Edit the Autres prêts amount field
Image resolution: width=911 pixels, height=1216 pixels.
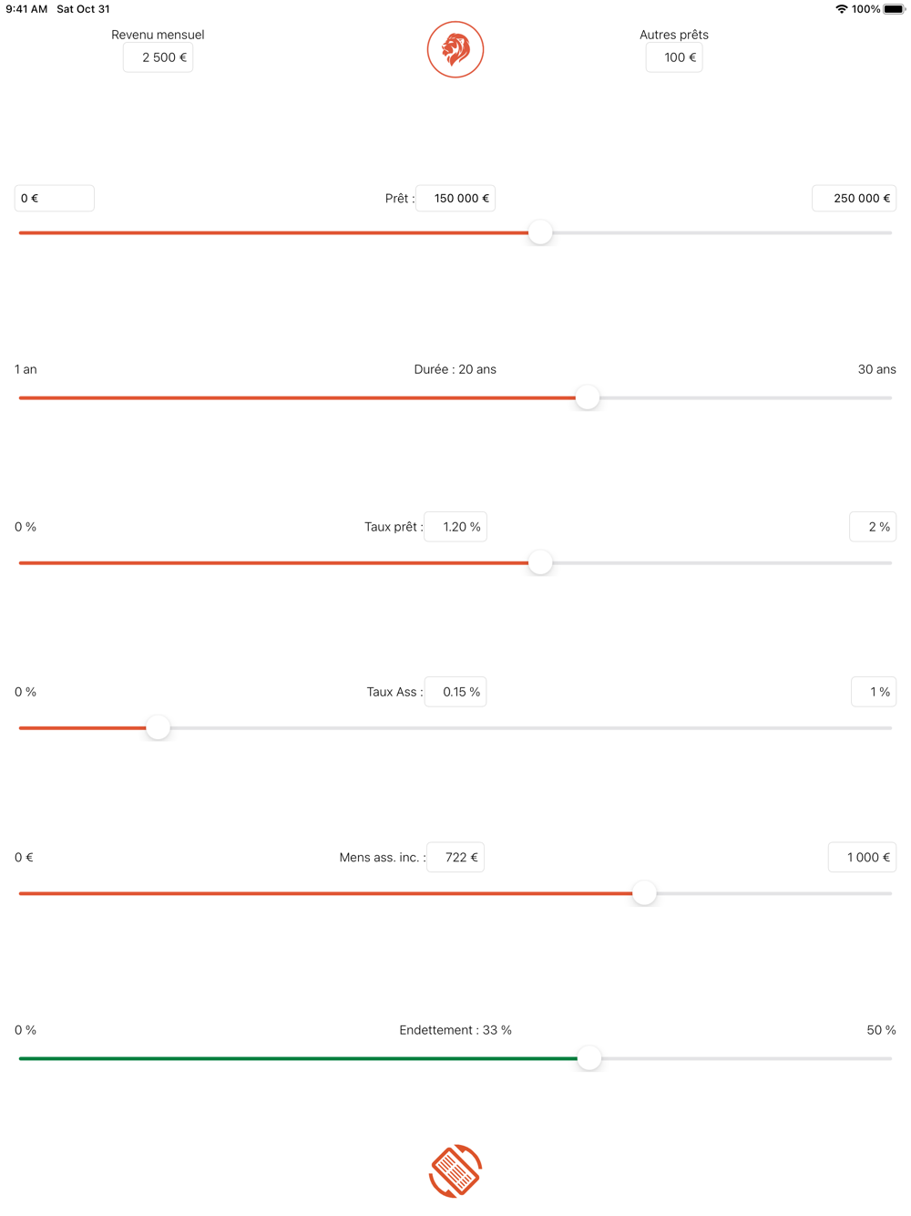click(x=674, y=57)
